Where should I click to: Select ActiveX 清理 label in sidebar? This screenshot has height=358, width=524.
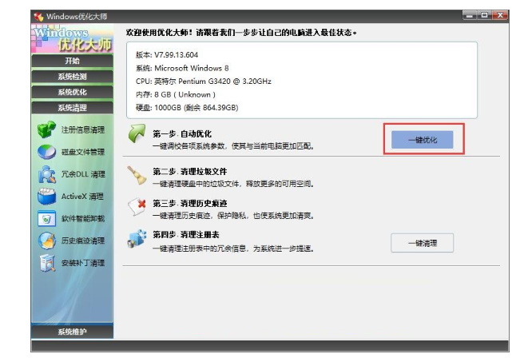point(82,197)
